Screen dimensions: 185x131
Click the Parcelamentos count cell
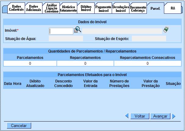(x=30, y=64)
